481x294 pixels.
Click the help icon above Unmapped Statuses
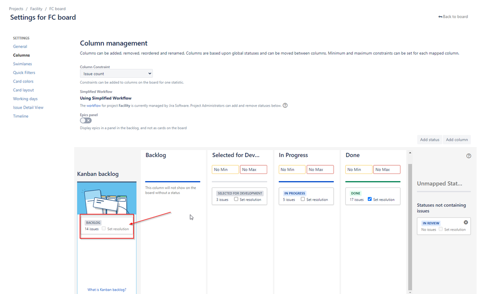click(x=468, y=156)
